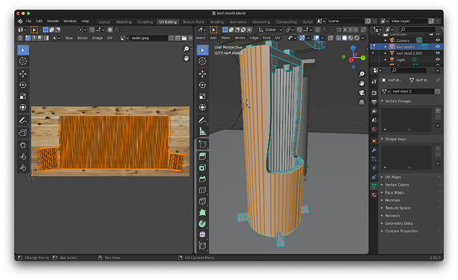The height and width of the screenshot is (280, 458).
Task: Enable proportional editing in 3D viewport header
Action: pos(318,30)
